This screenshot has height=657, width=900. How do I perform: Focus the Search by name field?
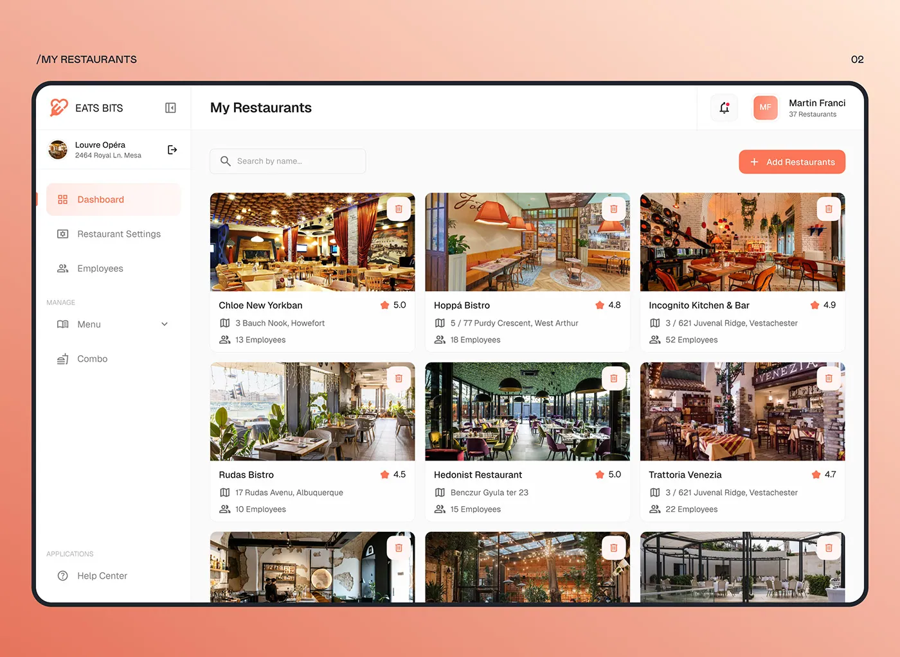coord(287,161)
